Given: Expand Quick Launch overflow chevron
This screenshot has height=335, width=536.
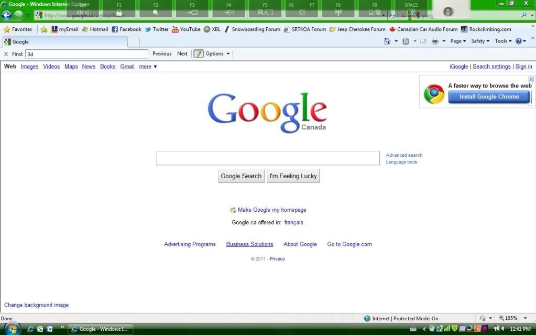Looking at the screenshot, I should coord(62,328).
